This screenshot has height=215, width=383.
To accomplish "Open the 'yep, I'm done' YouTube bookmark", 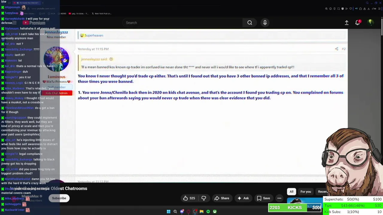I will (x=78, y=13).
